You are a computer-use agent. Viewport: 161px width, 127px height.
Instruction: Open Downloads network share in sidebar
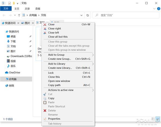[19, 56]
